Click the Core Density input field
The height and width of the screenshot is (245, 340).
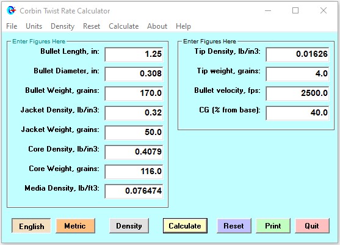click(x=134, y=152)
